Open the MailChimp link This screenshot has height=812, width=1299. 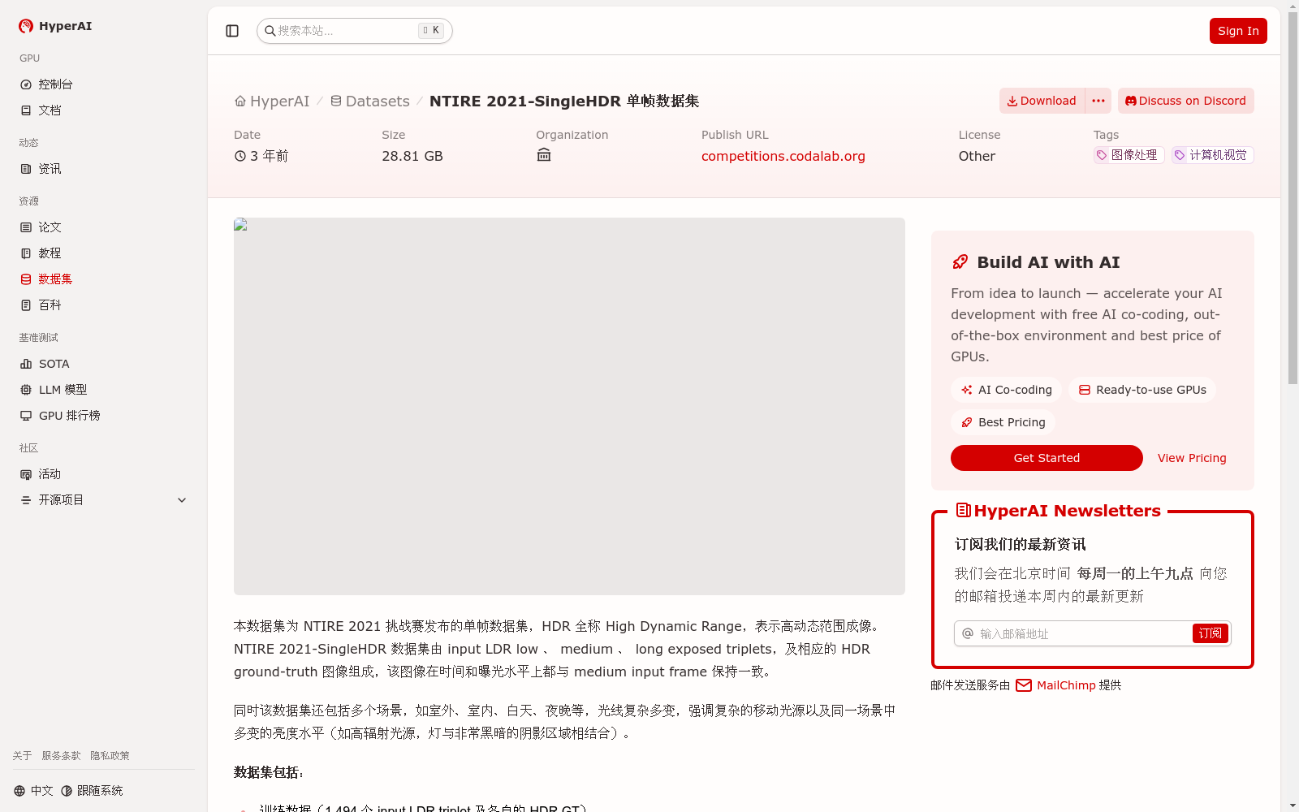point(1066,685)
